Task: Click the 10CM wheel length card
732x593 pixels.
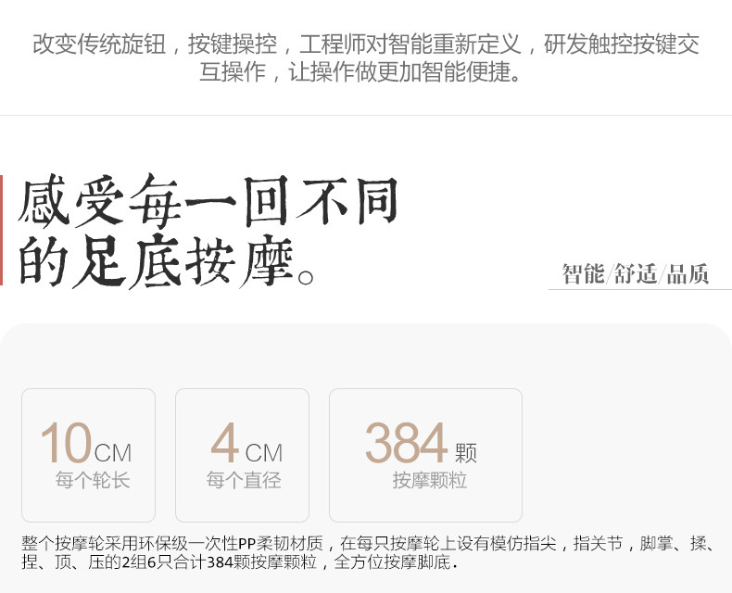Action: coord(88,455)
